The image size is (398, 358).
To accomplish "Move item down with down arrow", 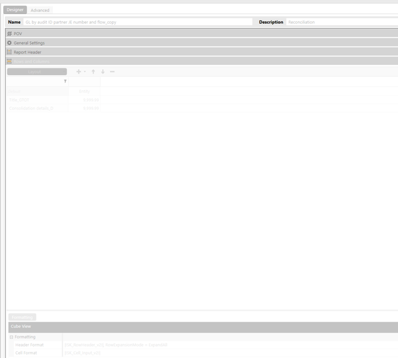I will tap(103, 72).
